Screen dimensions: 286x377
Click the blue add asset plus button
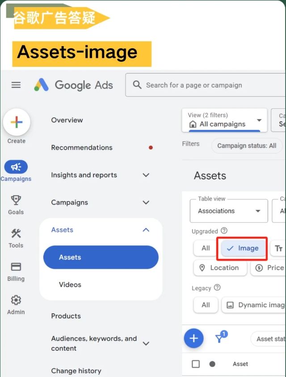point(193,338)
